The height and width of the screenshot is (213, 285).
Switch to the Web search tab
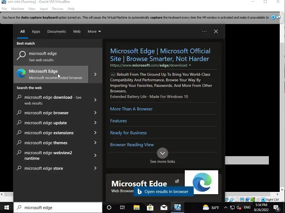point(77,32)
